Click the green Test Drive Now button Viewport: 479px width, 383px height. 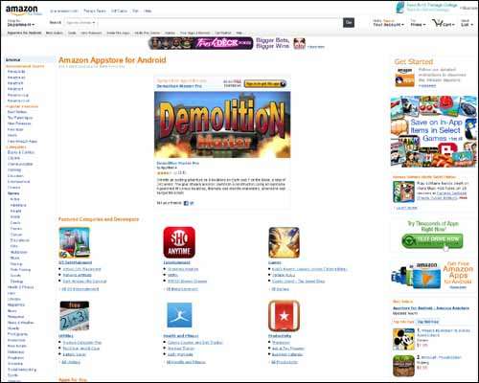[x=432, y=240]
